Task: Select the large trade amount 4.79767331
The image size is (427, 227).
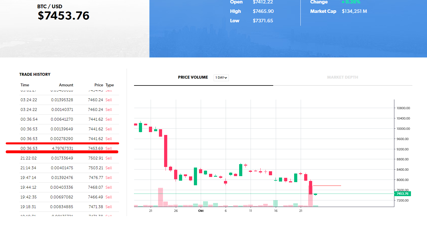Action: pos(62,148)
